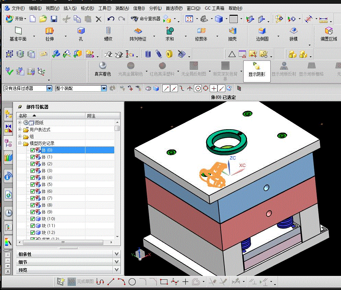
Task: Toggle checkbox for 体 (1)
Action: 33,157
